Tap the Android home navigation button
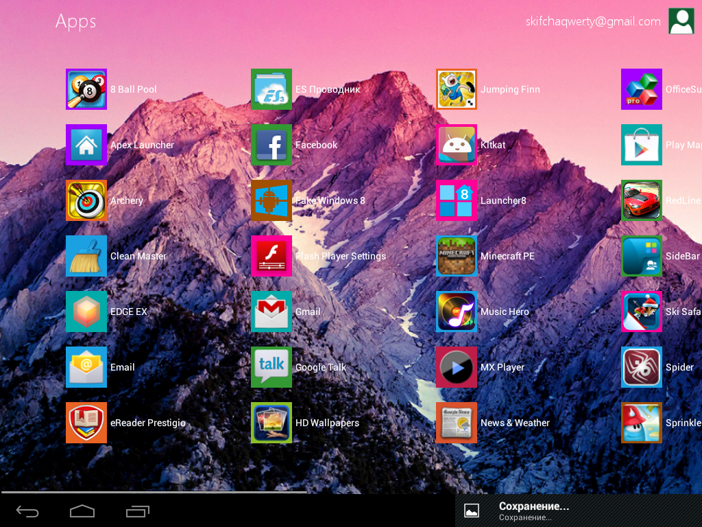Image resolution: width=702 pixels, height=527 pixels. click(x=82, y=511)
